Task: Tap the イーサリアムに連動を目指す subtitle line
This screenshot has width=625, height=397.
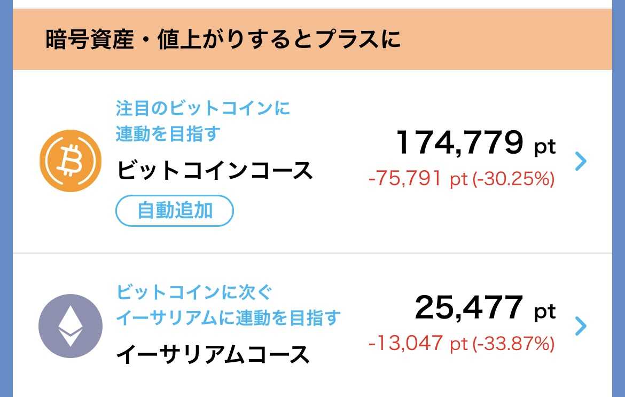Action: click(x=228, y=318)
